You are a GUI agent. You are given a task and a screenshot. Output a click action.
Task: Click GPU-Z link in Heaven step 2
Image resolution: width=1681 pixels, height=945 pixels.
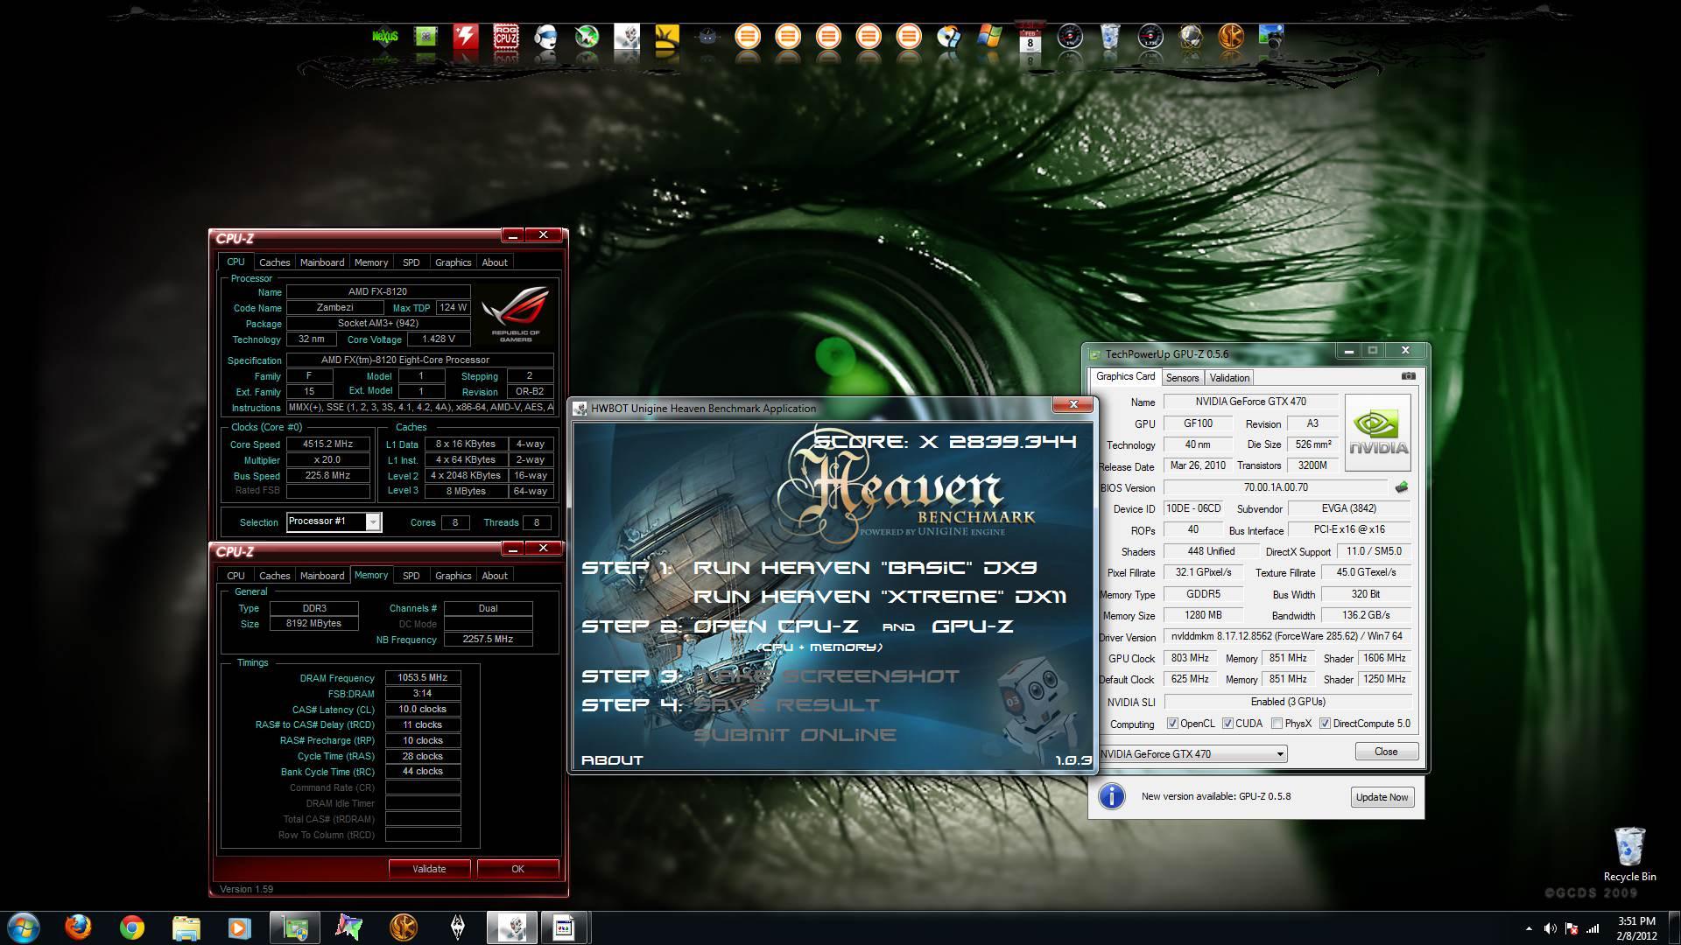pos(973,626)
